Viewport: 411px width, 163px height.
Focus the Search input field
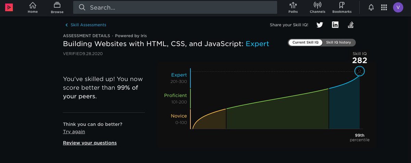(176, 7)
